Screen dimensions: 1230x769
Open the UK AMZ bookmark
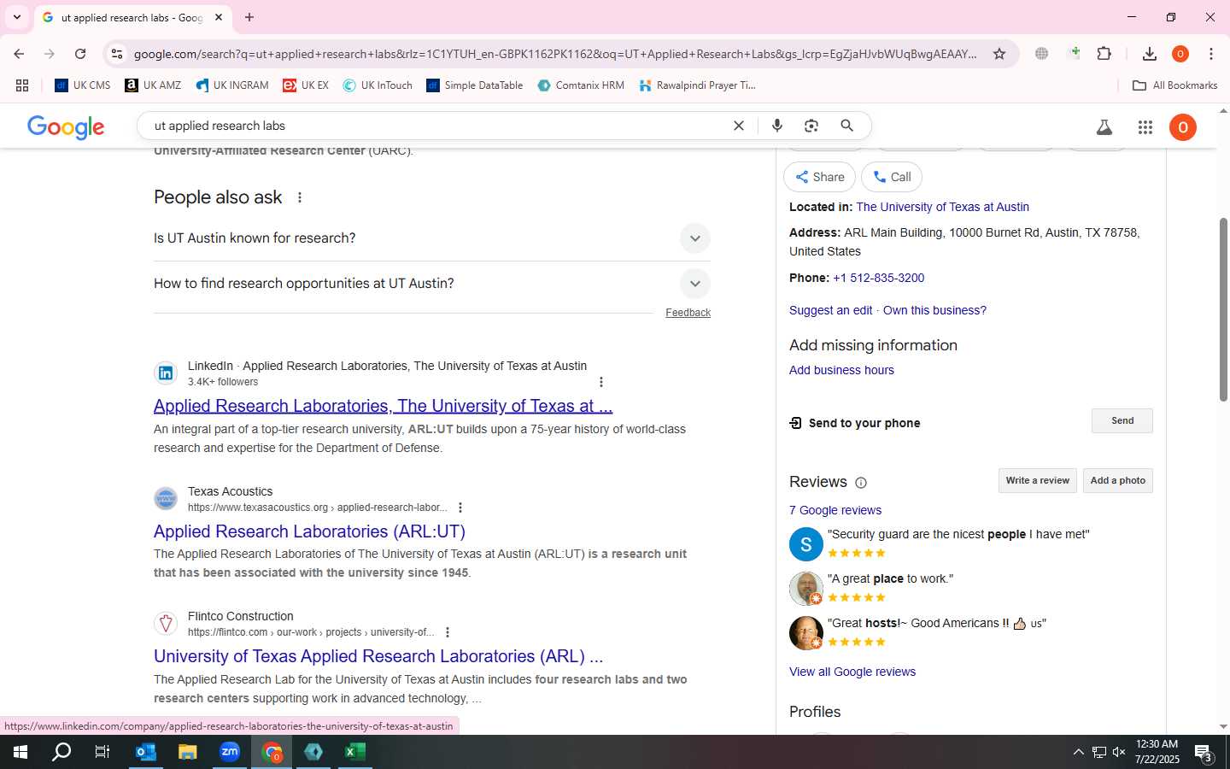coord(153,85)
